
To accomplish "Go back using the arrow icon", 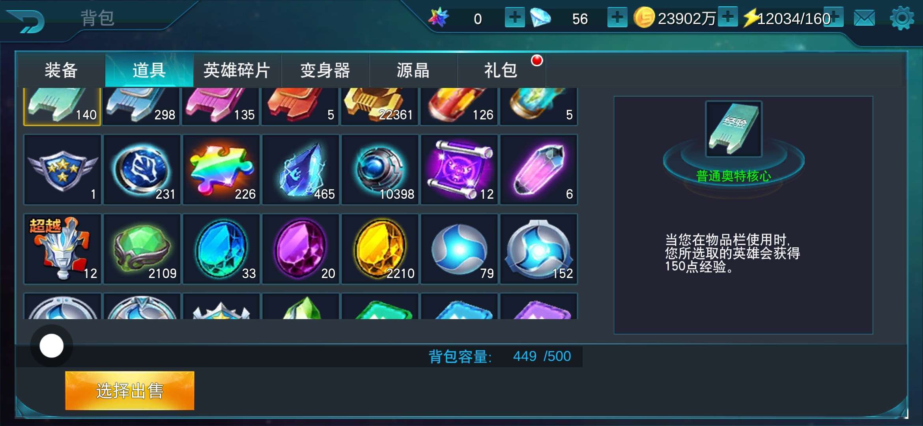I will 26,21.
